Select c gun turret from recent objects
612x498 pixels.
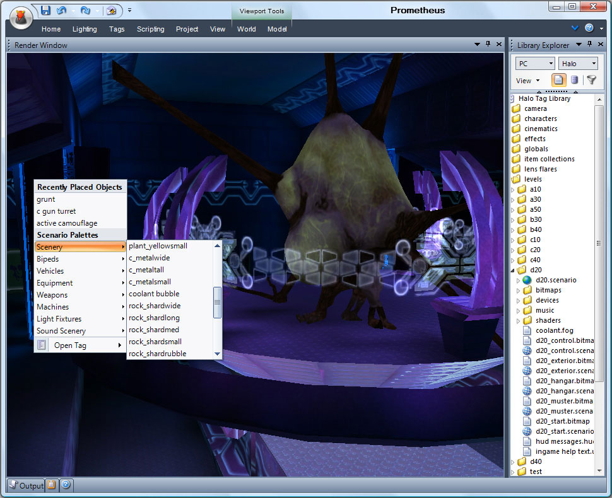tap(80, 211)
